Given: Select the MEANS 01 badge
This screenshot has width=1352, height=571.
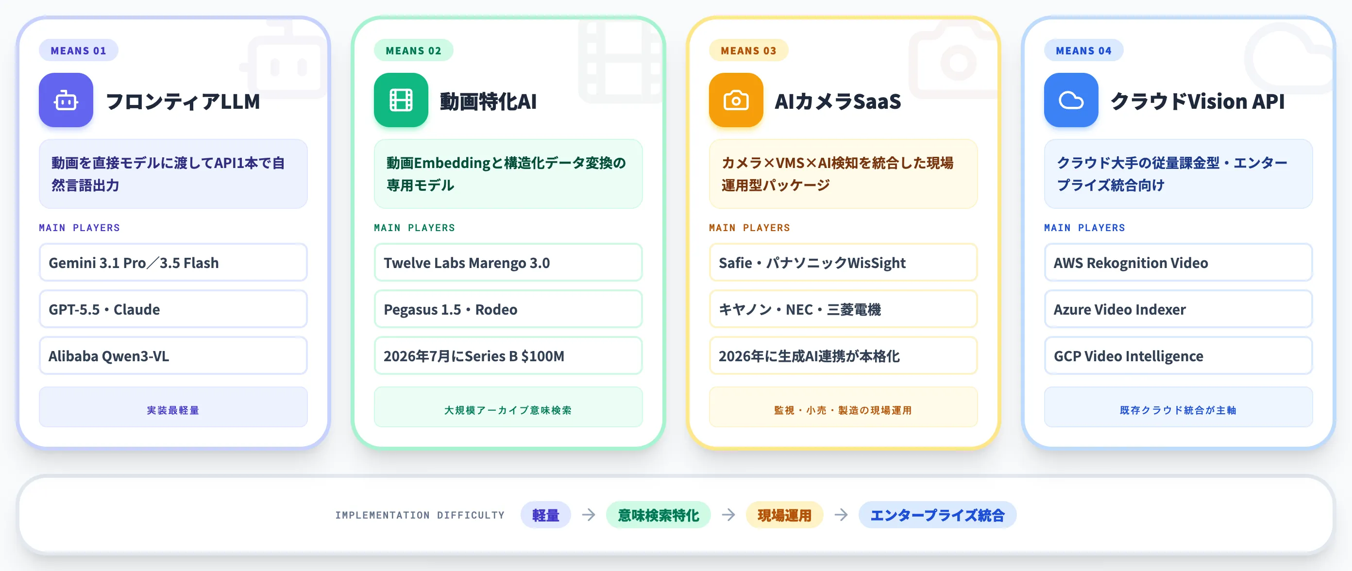Looking at the screenshot, I should point(78,50).
